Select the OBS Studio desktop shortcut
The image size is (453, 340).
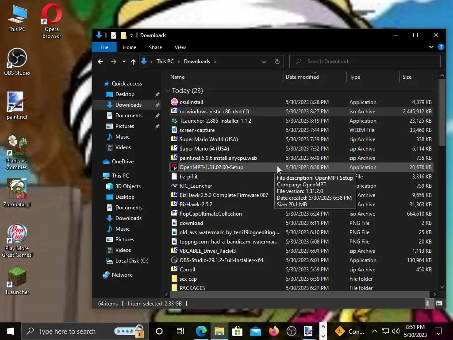pos(17,62)
